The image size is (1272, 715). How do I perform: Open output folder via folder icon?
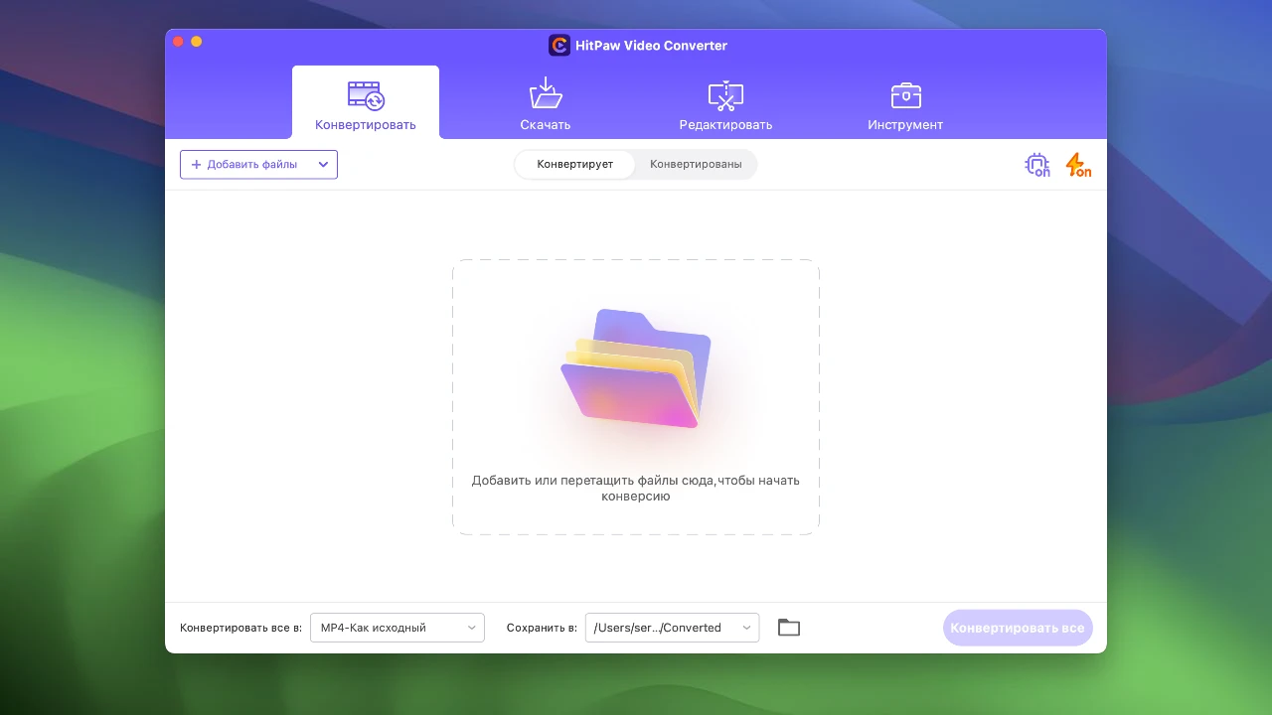pos(789,628)
